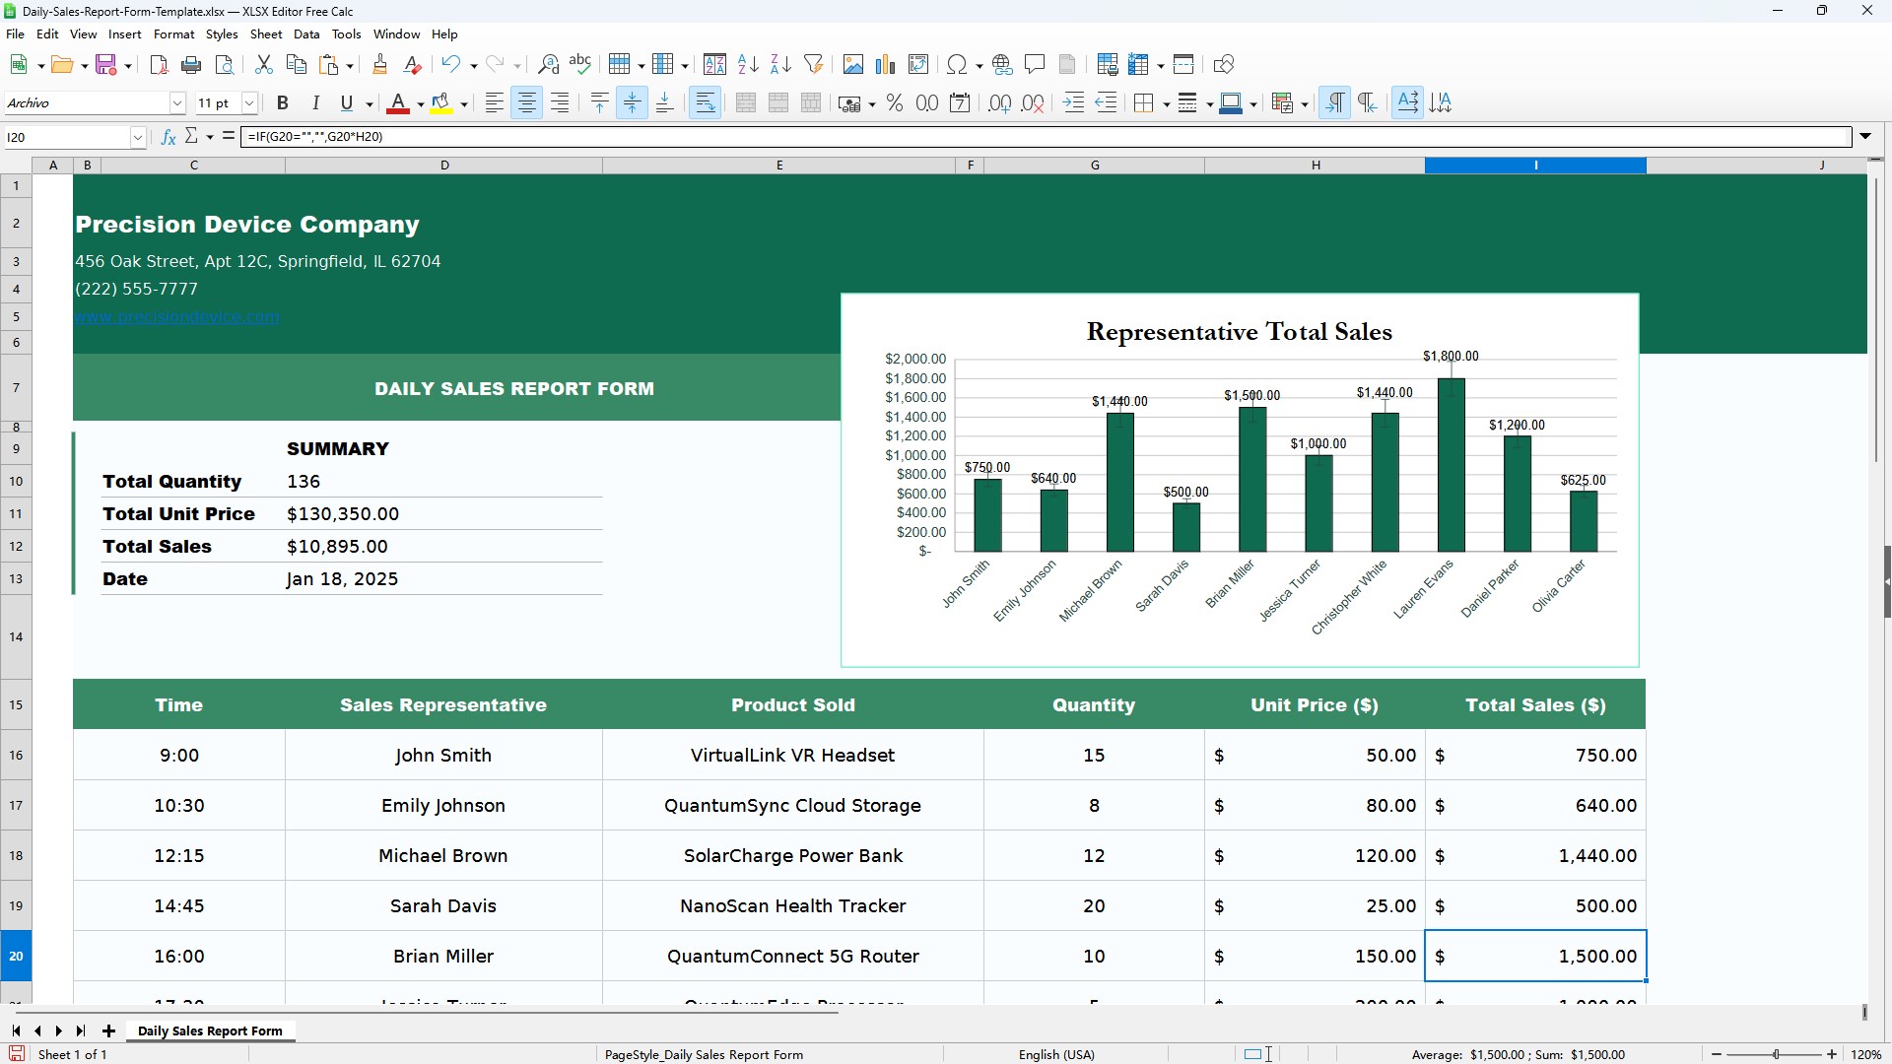1892x1064 pixels.
Task: Expand the Paste options dropdown arrow
Action: (350, 66)
